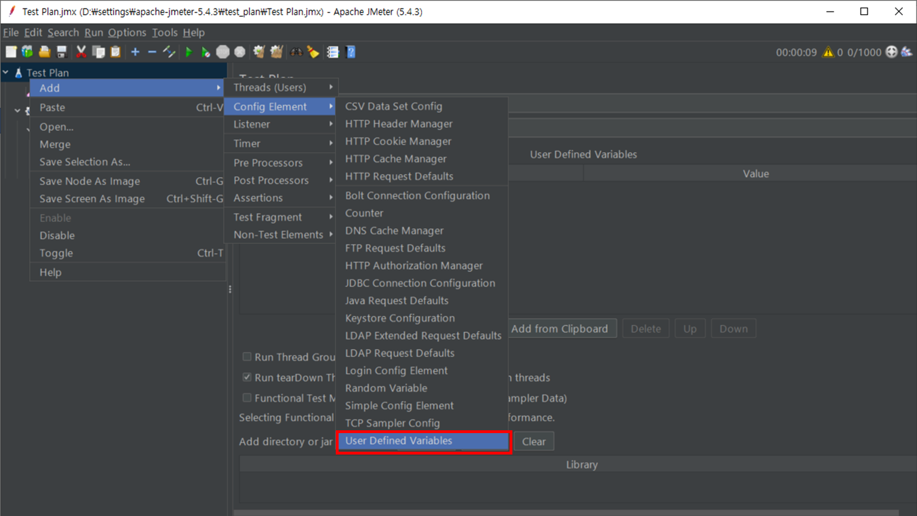This screenshot has width=917, height=516.
Task: Choose Disable in the context menu
Action: click(128, 235)
